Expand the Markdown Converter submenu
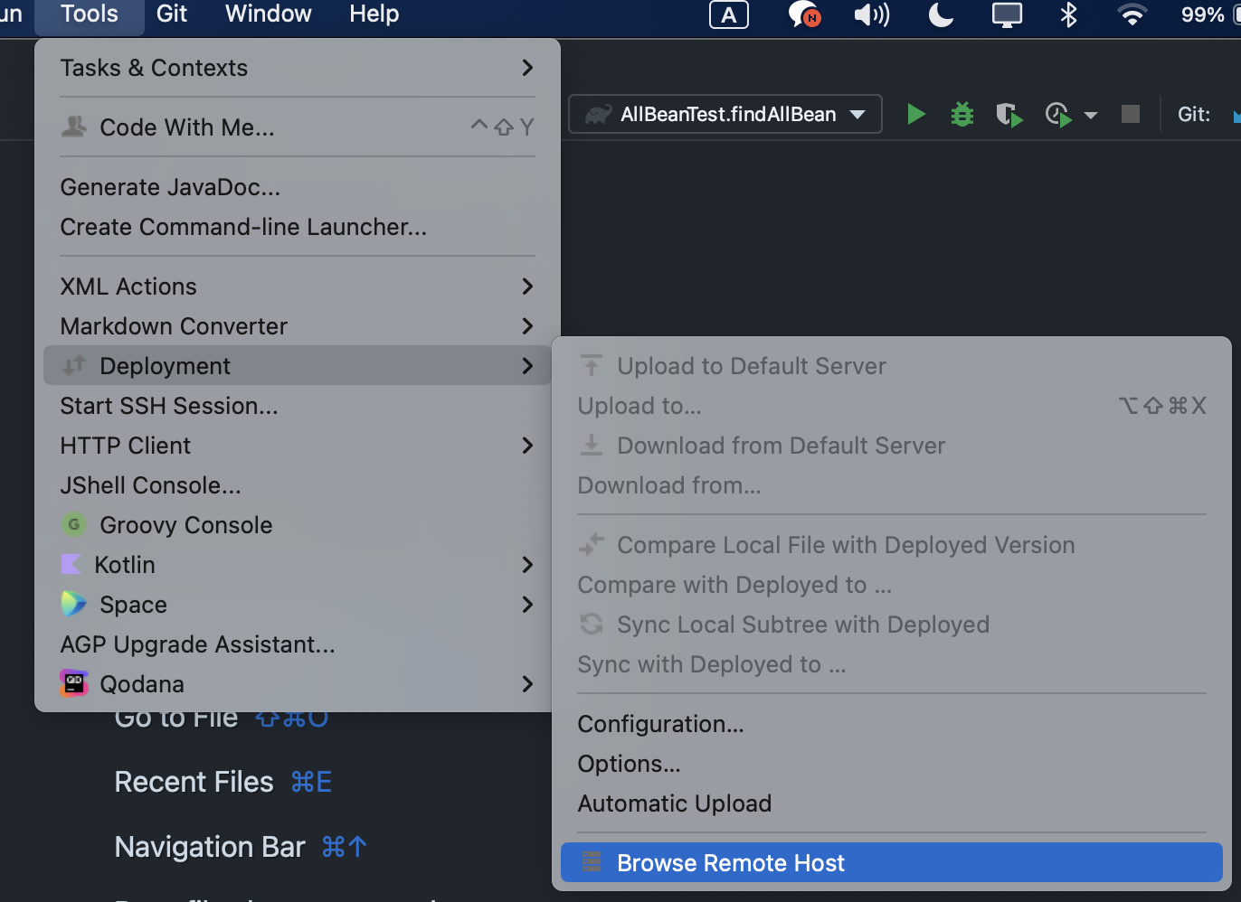 (298, 326)
